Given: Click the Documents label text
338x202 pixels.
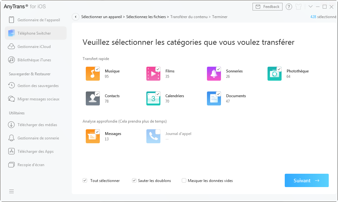Looking at the screenshot, I should click(x=236, y=96).
